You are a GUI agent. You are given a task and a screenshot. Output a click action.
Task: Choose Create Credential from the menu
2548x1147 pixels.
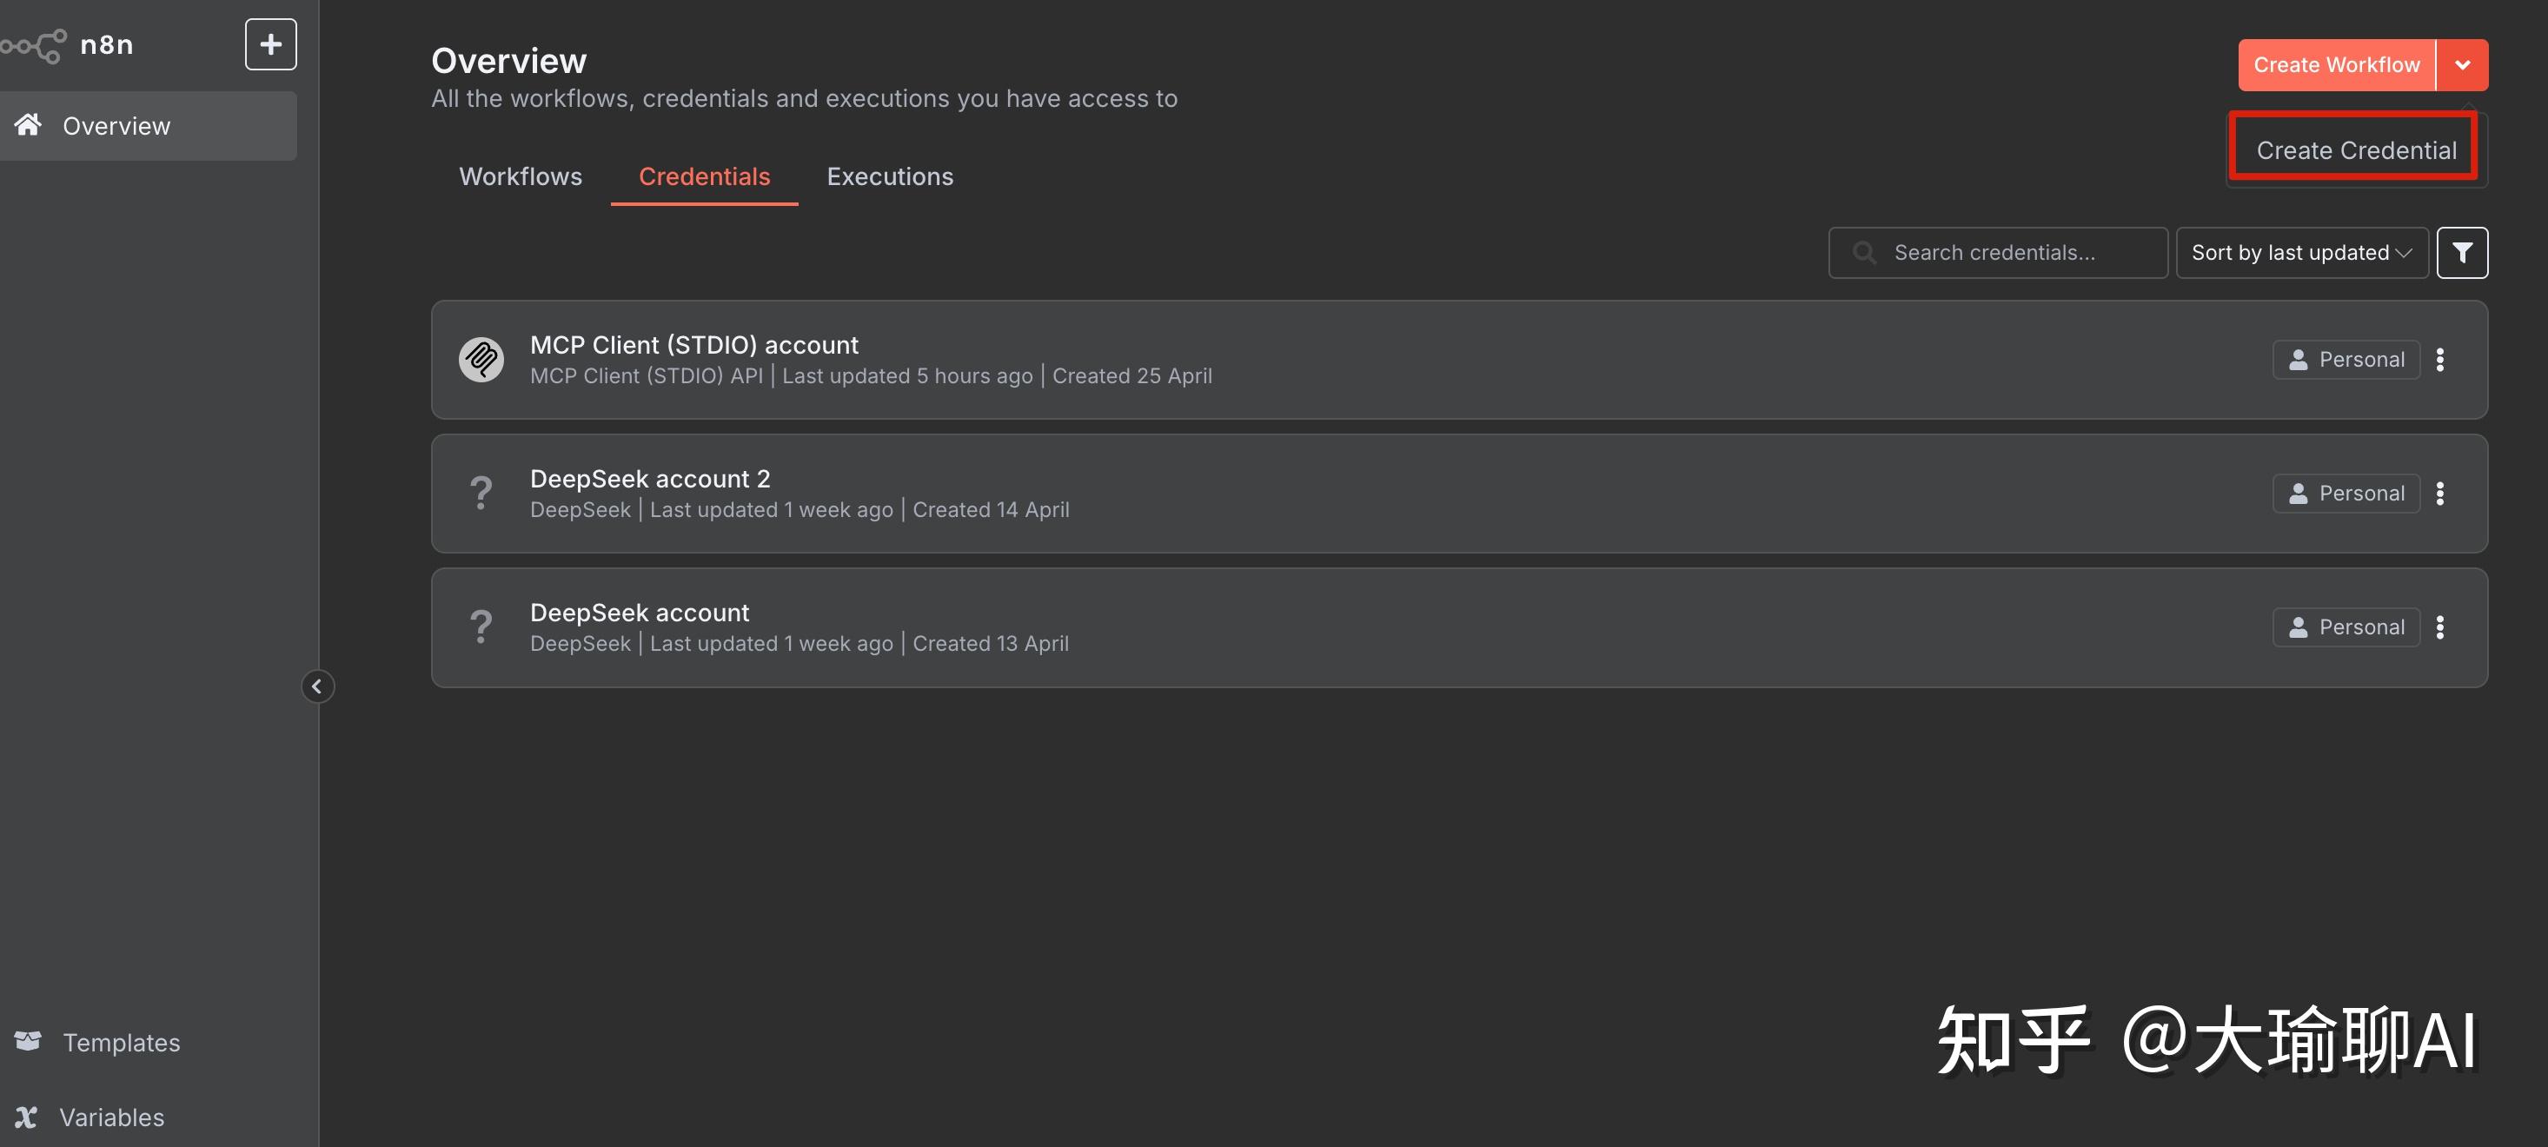pos(2355,150)
